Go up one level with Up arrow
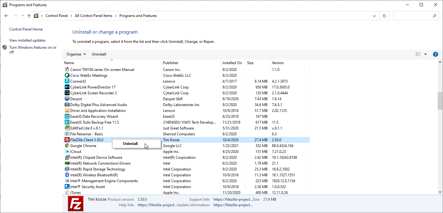 tap(29, 16)
